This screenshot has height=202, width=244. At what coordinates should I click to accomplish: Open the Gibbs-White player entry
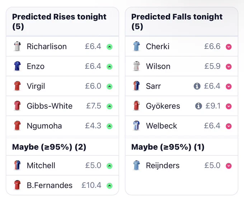tap(62, 106)
